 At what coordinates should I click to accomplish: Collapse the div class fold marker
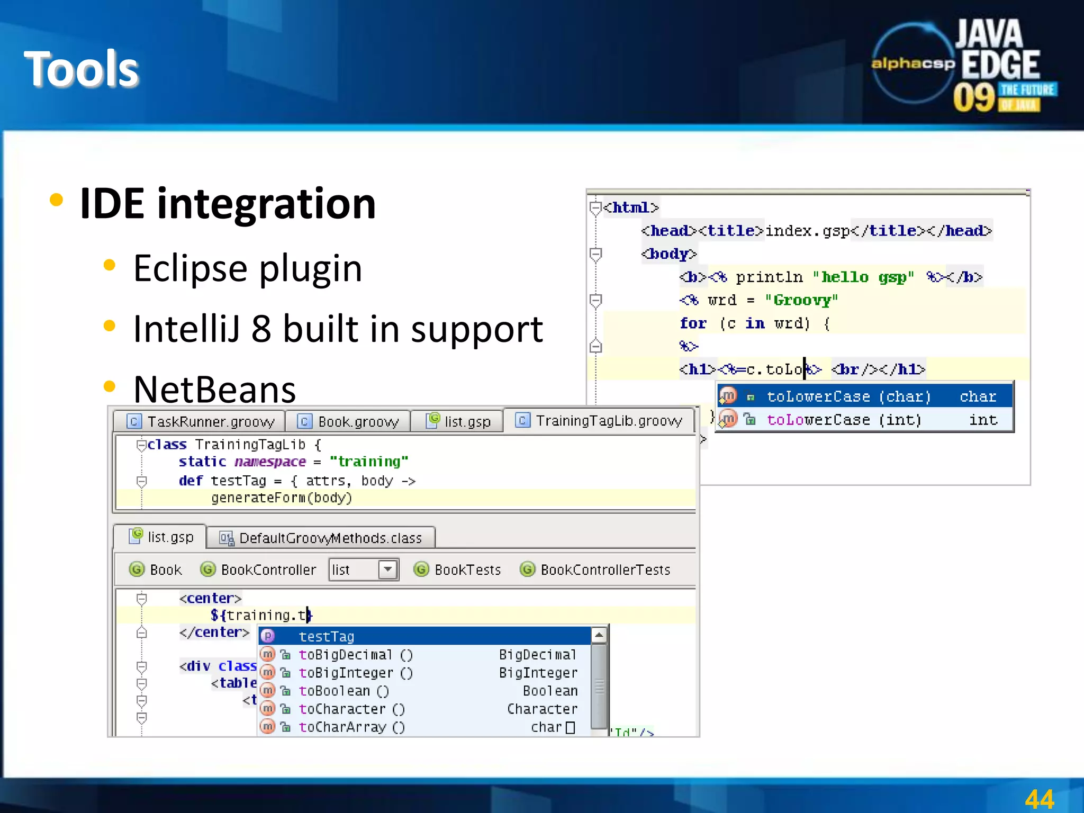[141, 666]
